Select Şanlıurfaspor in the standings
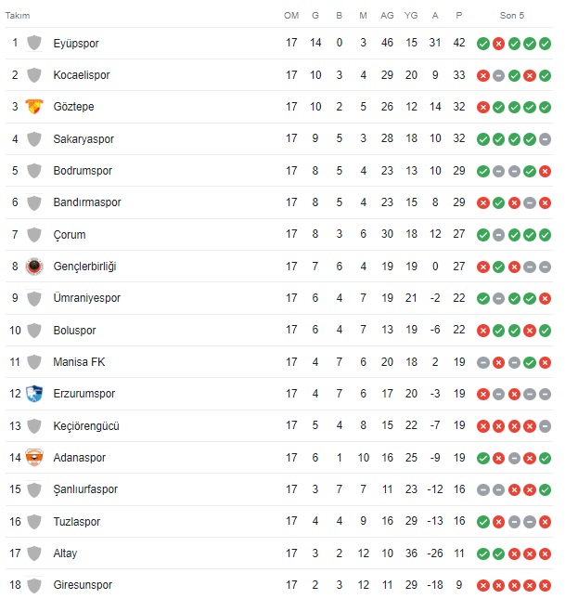The height and width of the screenshot is (599, 565). 85,489
